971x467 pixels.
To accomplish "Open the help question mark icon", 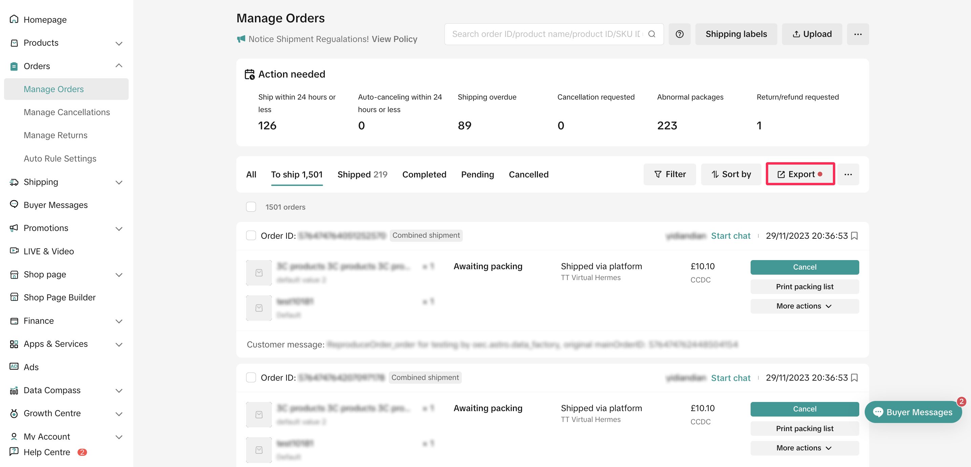I will tap(679, 34).
